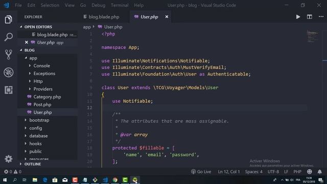Open the Manage gear menu
327x184 pixels.
pos(8,159)
